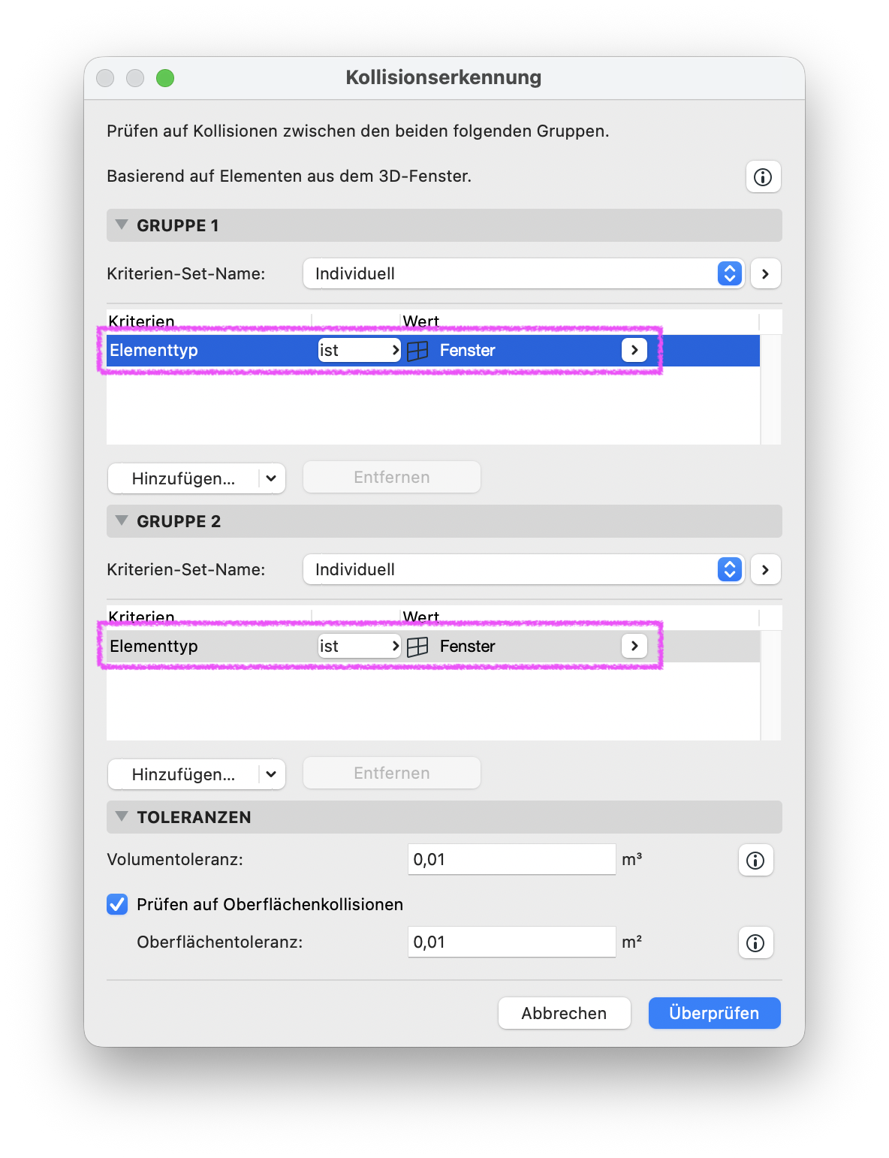The width and height of the screenshot is (889, 1158).
Task: Open Gruppe 1 criteria set arrow button
Action: point(765,274)
